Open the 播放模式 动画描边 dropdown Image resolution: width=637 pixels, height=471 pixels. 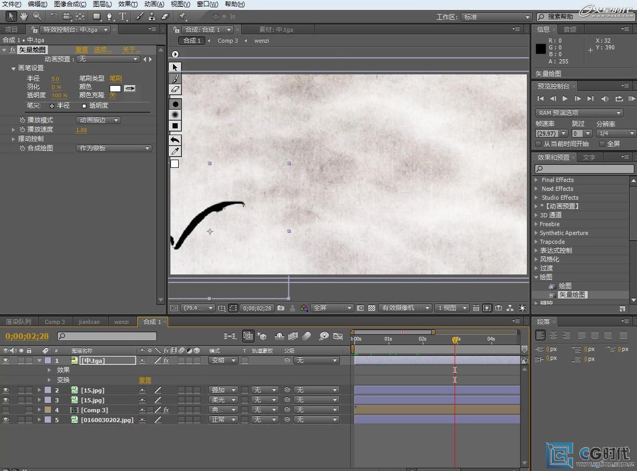click(x=98, y=120)
